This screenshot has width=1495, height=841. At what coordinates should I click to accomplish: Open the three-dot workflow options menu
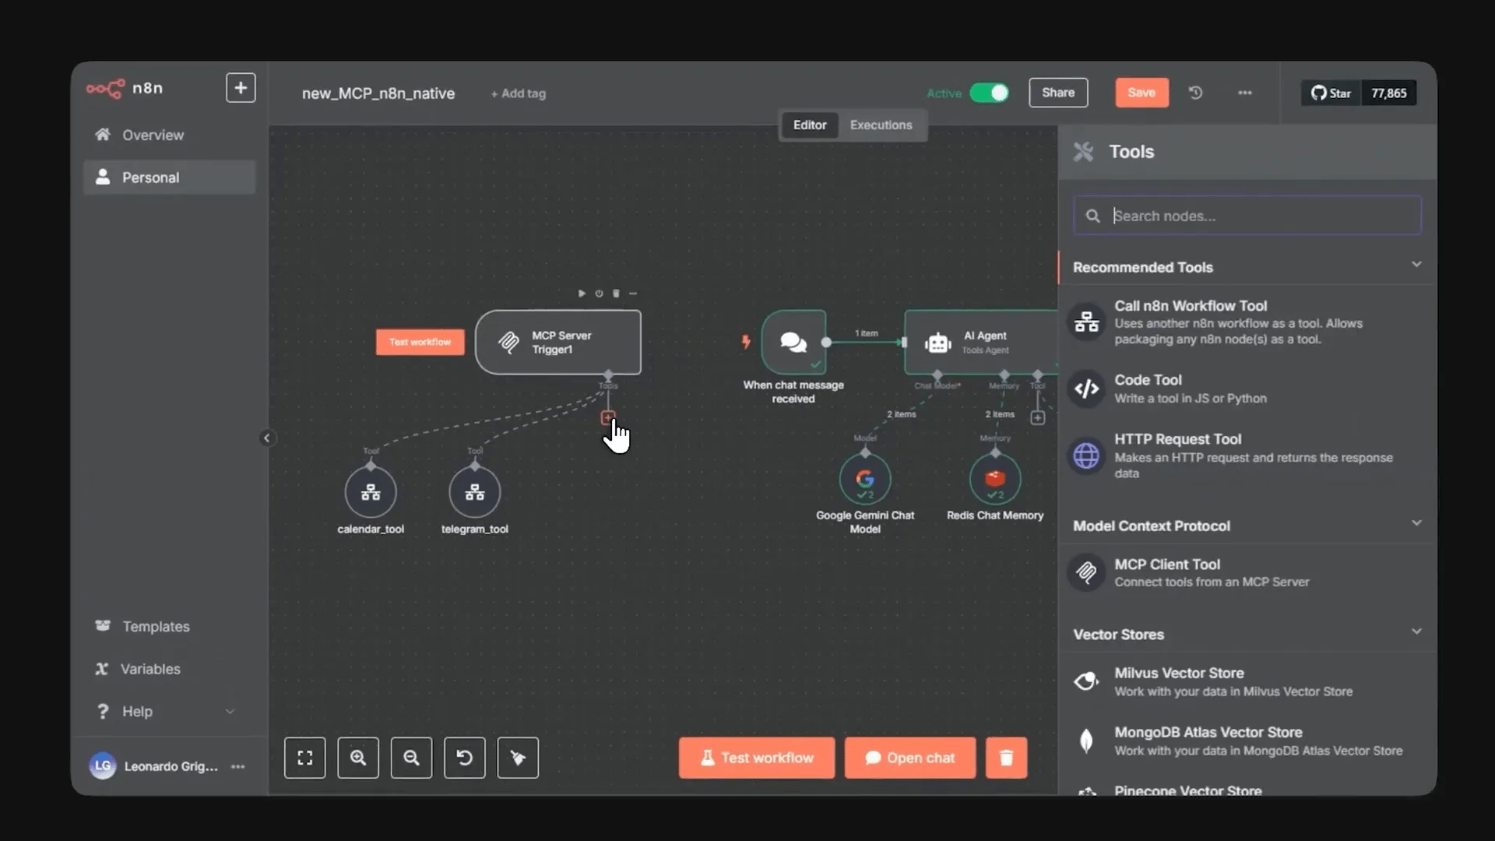tap(1245, 93)
